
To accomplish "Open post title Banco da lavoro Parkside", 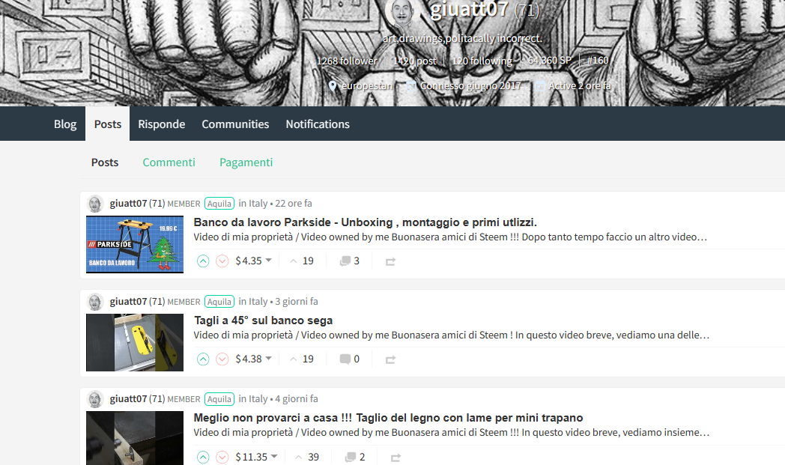I will (x=365, y=222).
